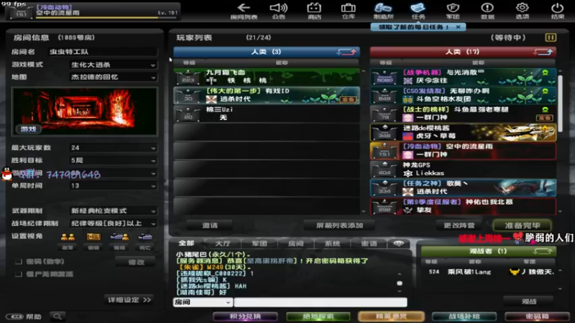Image resolution: width=575 pixels, height=323 pixels.
Task: Click the 观战 spectate button
Action: tap(529, 301)
